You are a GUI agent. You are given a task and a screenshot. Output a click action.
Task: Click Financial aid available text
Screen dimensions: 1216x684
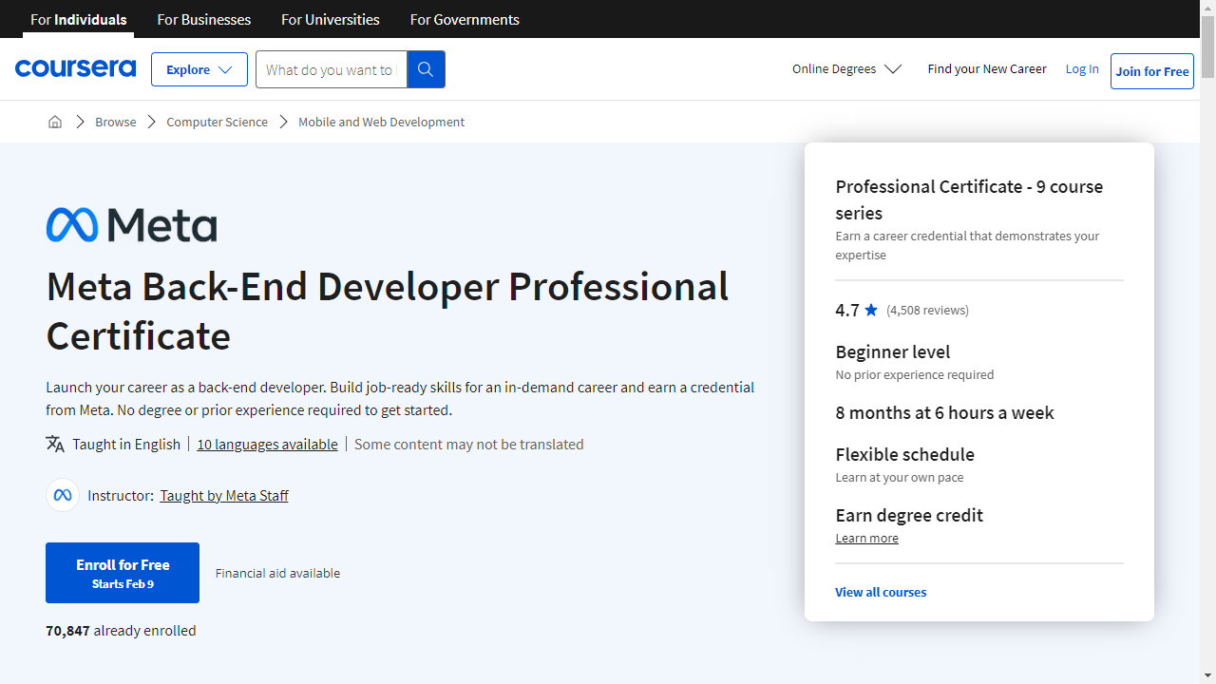point(277,573)
